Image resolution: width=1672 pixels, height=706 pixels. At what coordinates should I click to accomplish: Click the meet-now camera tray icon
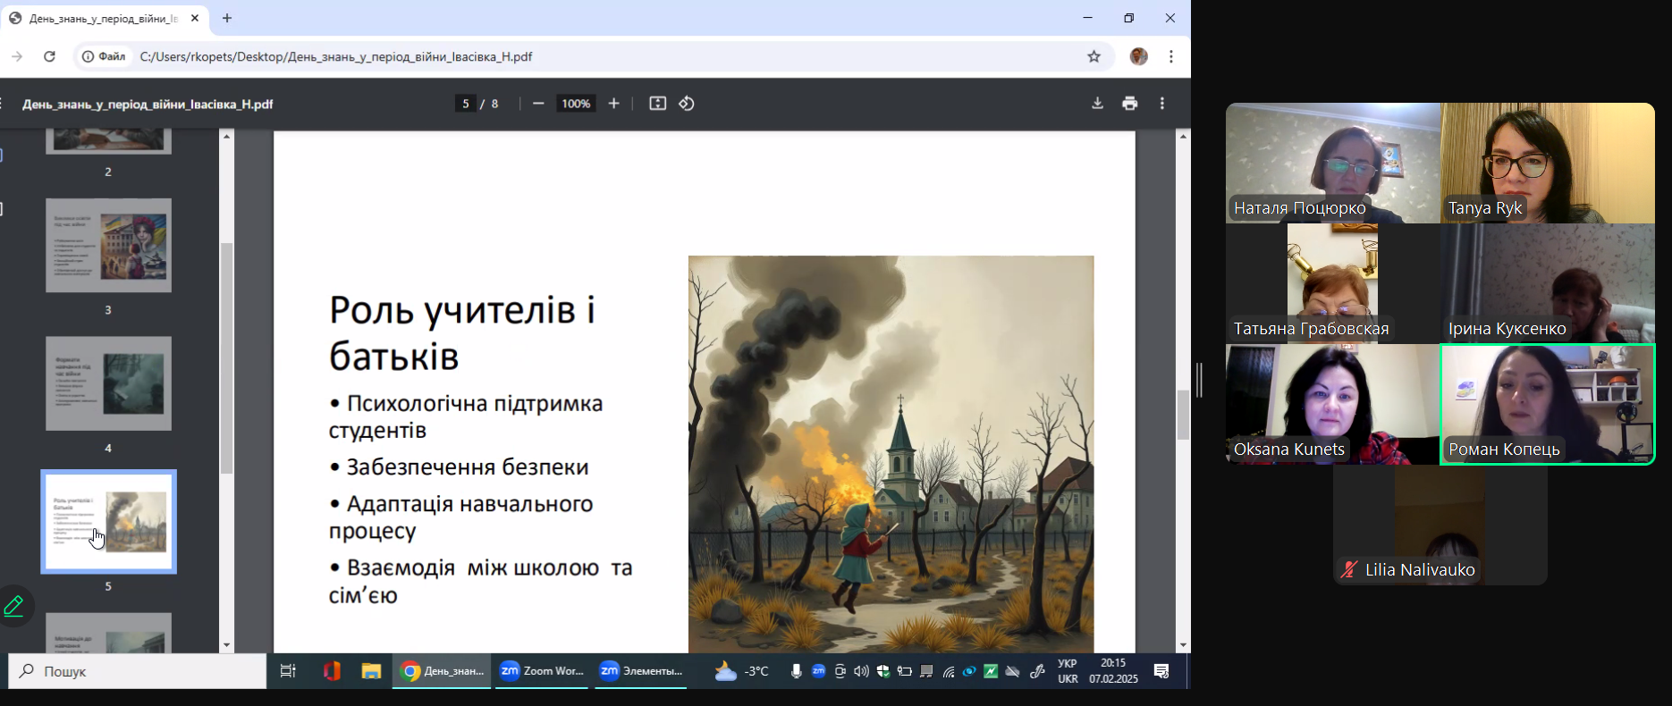click(x=840, y=671)
